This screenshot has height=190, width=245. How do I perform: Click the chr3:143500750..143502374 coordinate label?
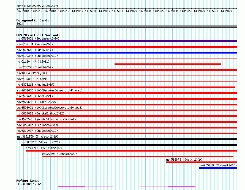click(37, 6)
